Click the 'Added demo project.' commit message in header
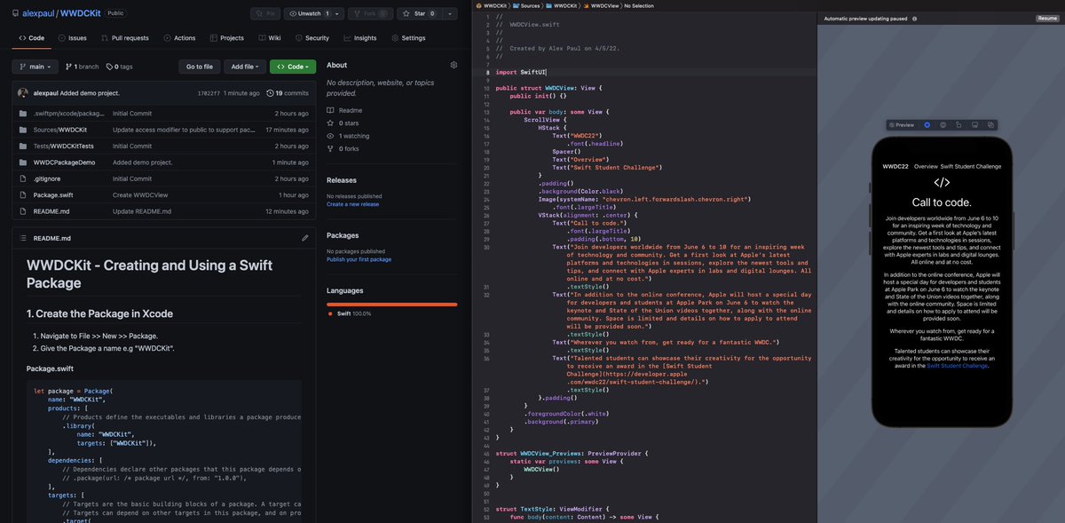The width and height of the screenshot is (1065, 523). [90, 92]
